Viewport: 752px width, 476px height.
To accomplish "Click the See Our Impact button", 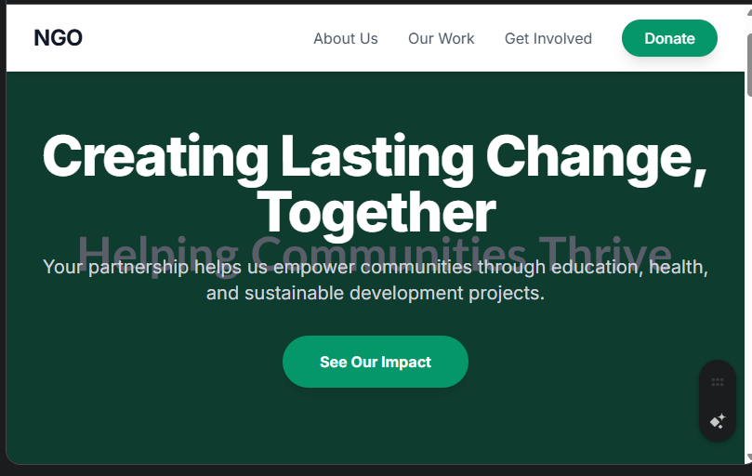I will coord(375,362).
